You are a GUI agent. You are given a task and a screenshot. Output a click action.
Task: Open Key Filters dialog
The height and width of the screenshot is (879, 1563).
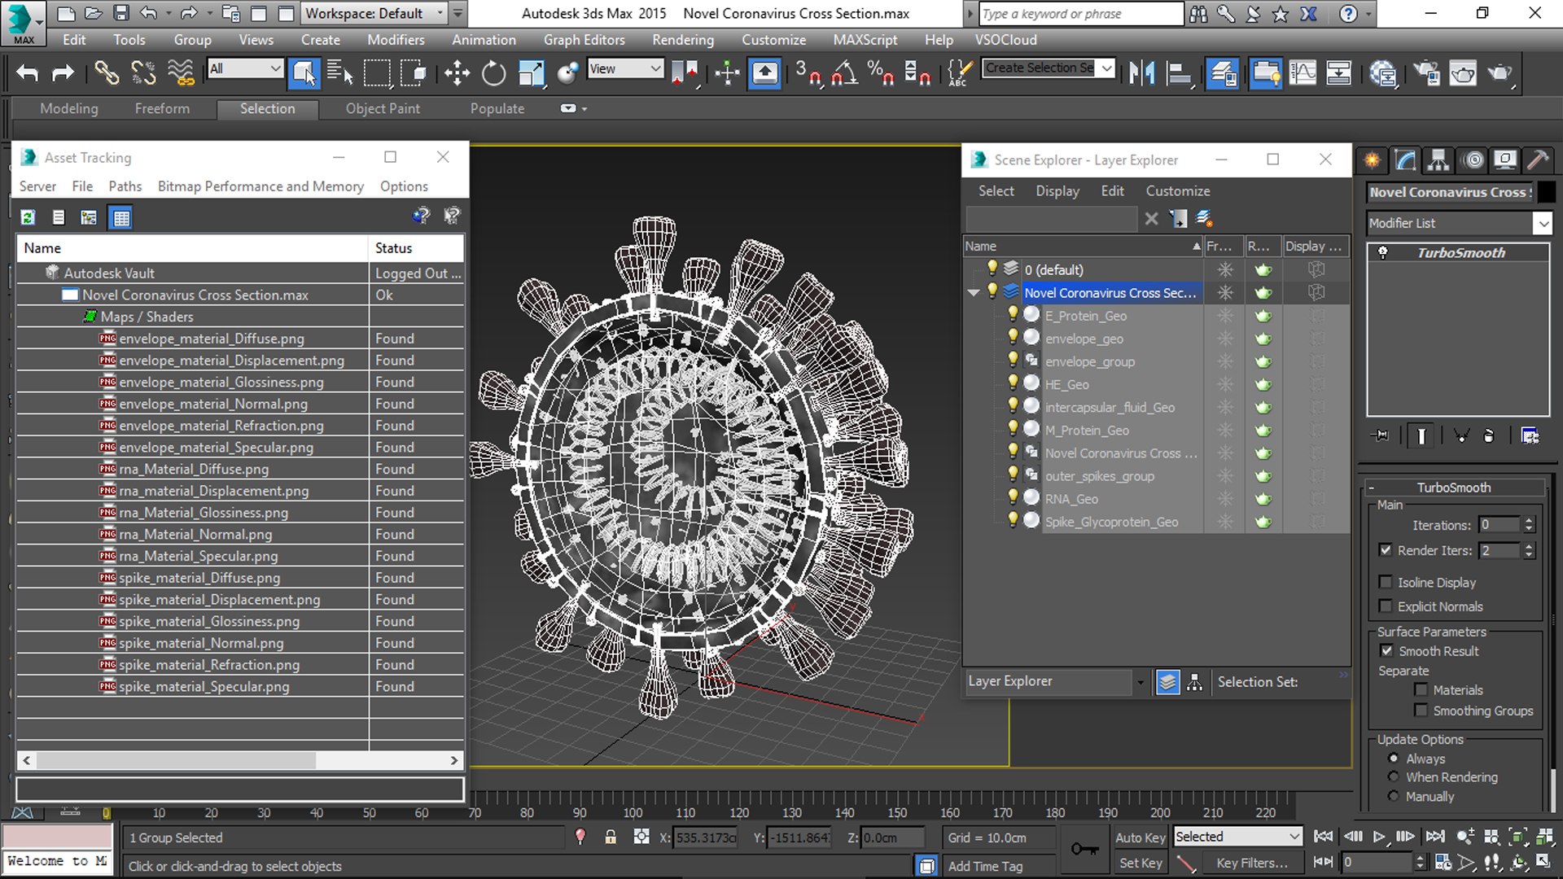(x=1252, y=864)
